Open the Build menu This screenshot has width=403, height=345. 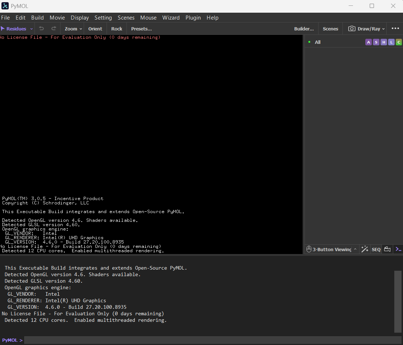point(38,17)
